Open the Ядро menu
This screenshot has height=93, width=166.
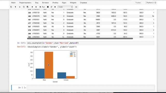point(64,3)
